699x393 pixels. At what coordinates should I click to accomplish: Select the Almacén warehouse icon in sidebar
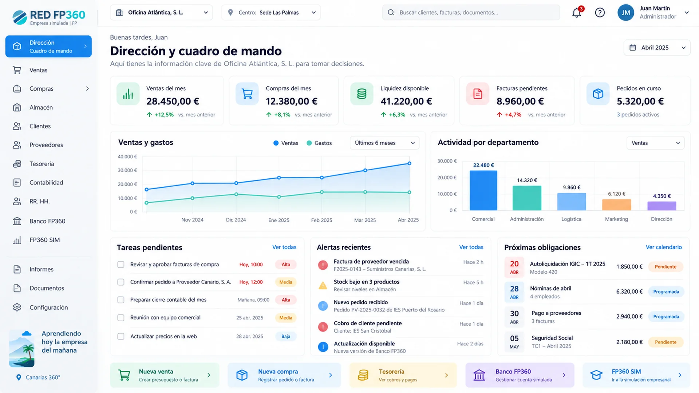[x=17, y=107]
